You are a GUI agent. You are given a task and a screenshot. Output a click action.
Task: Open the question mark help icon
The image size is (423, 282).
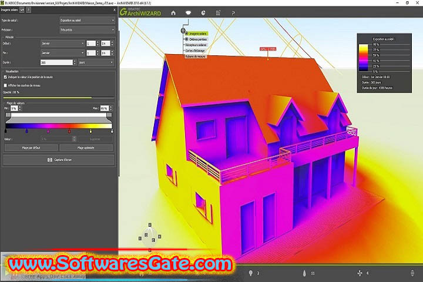click(x=233, y=13)
